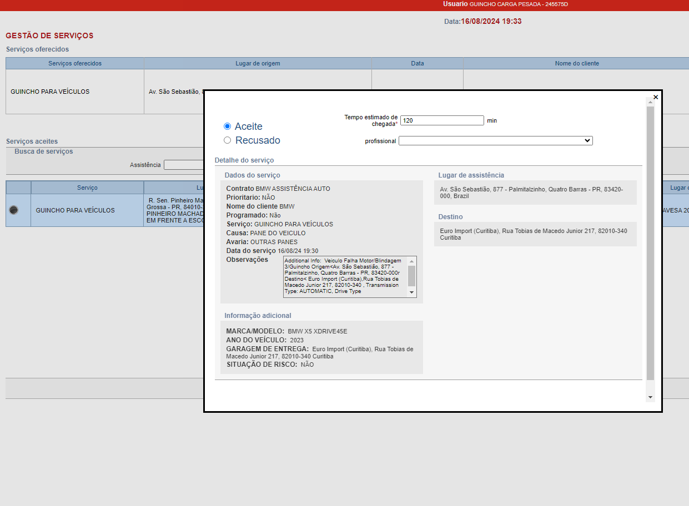Close the service detail popup
This screenshot has height=506, width=689.
coord(656,97)
